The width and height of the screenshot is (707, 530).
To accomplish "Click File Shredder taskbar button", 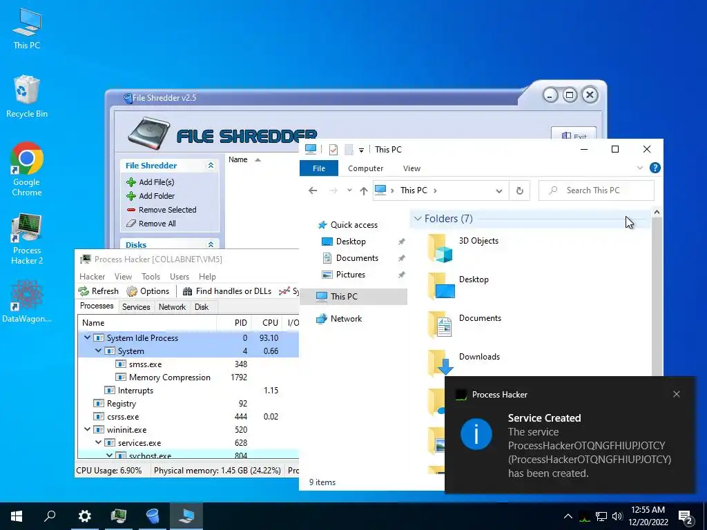I will [x=153, y=516].
